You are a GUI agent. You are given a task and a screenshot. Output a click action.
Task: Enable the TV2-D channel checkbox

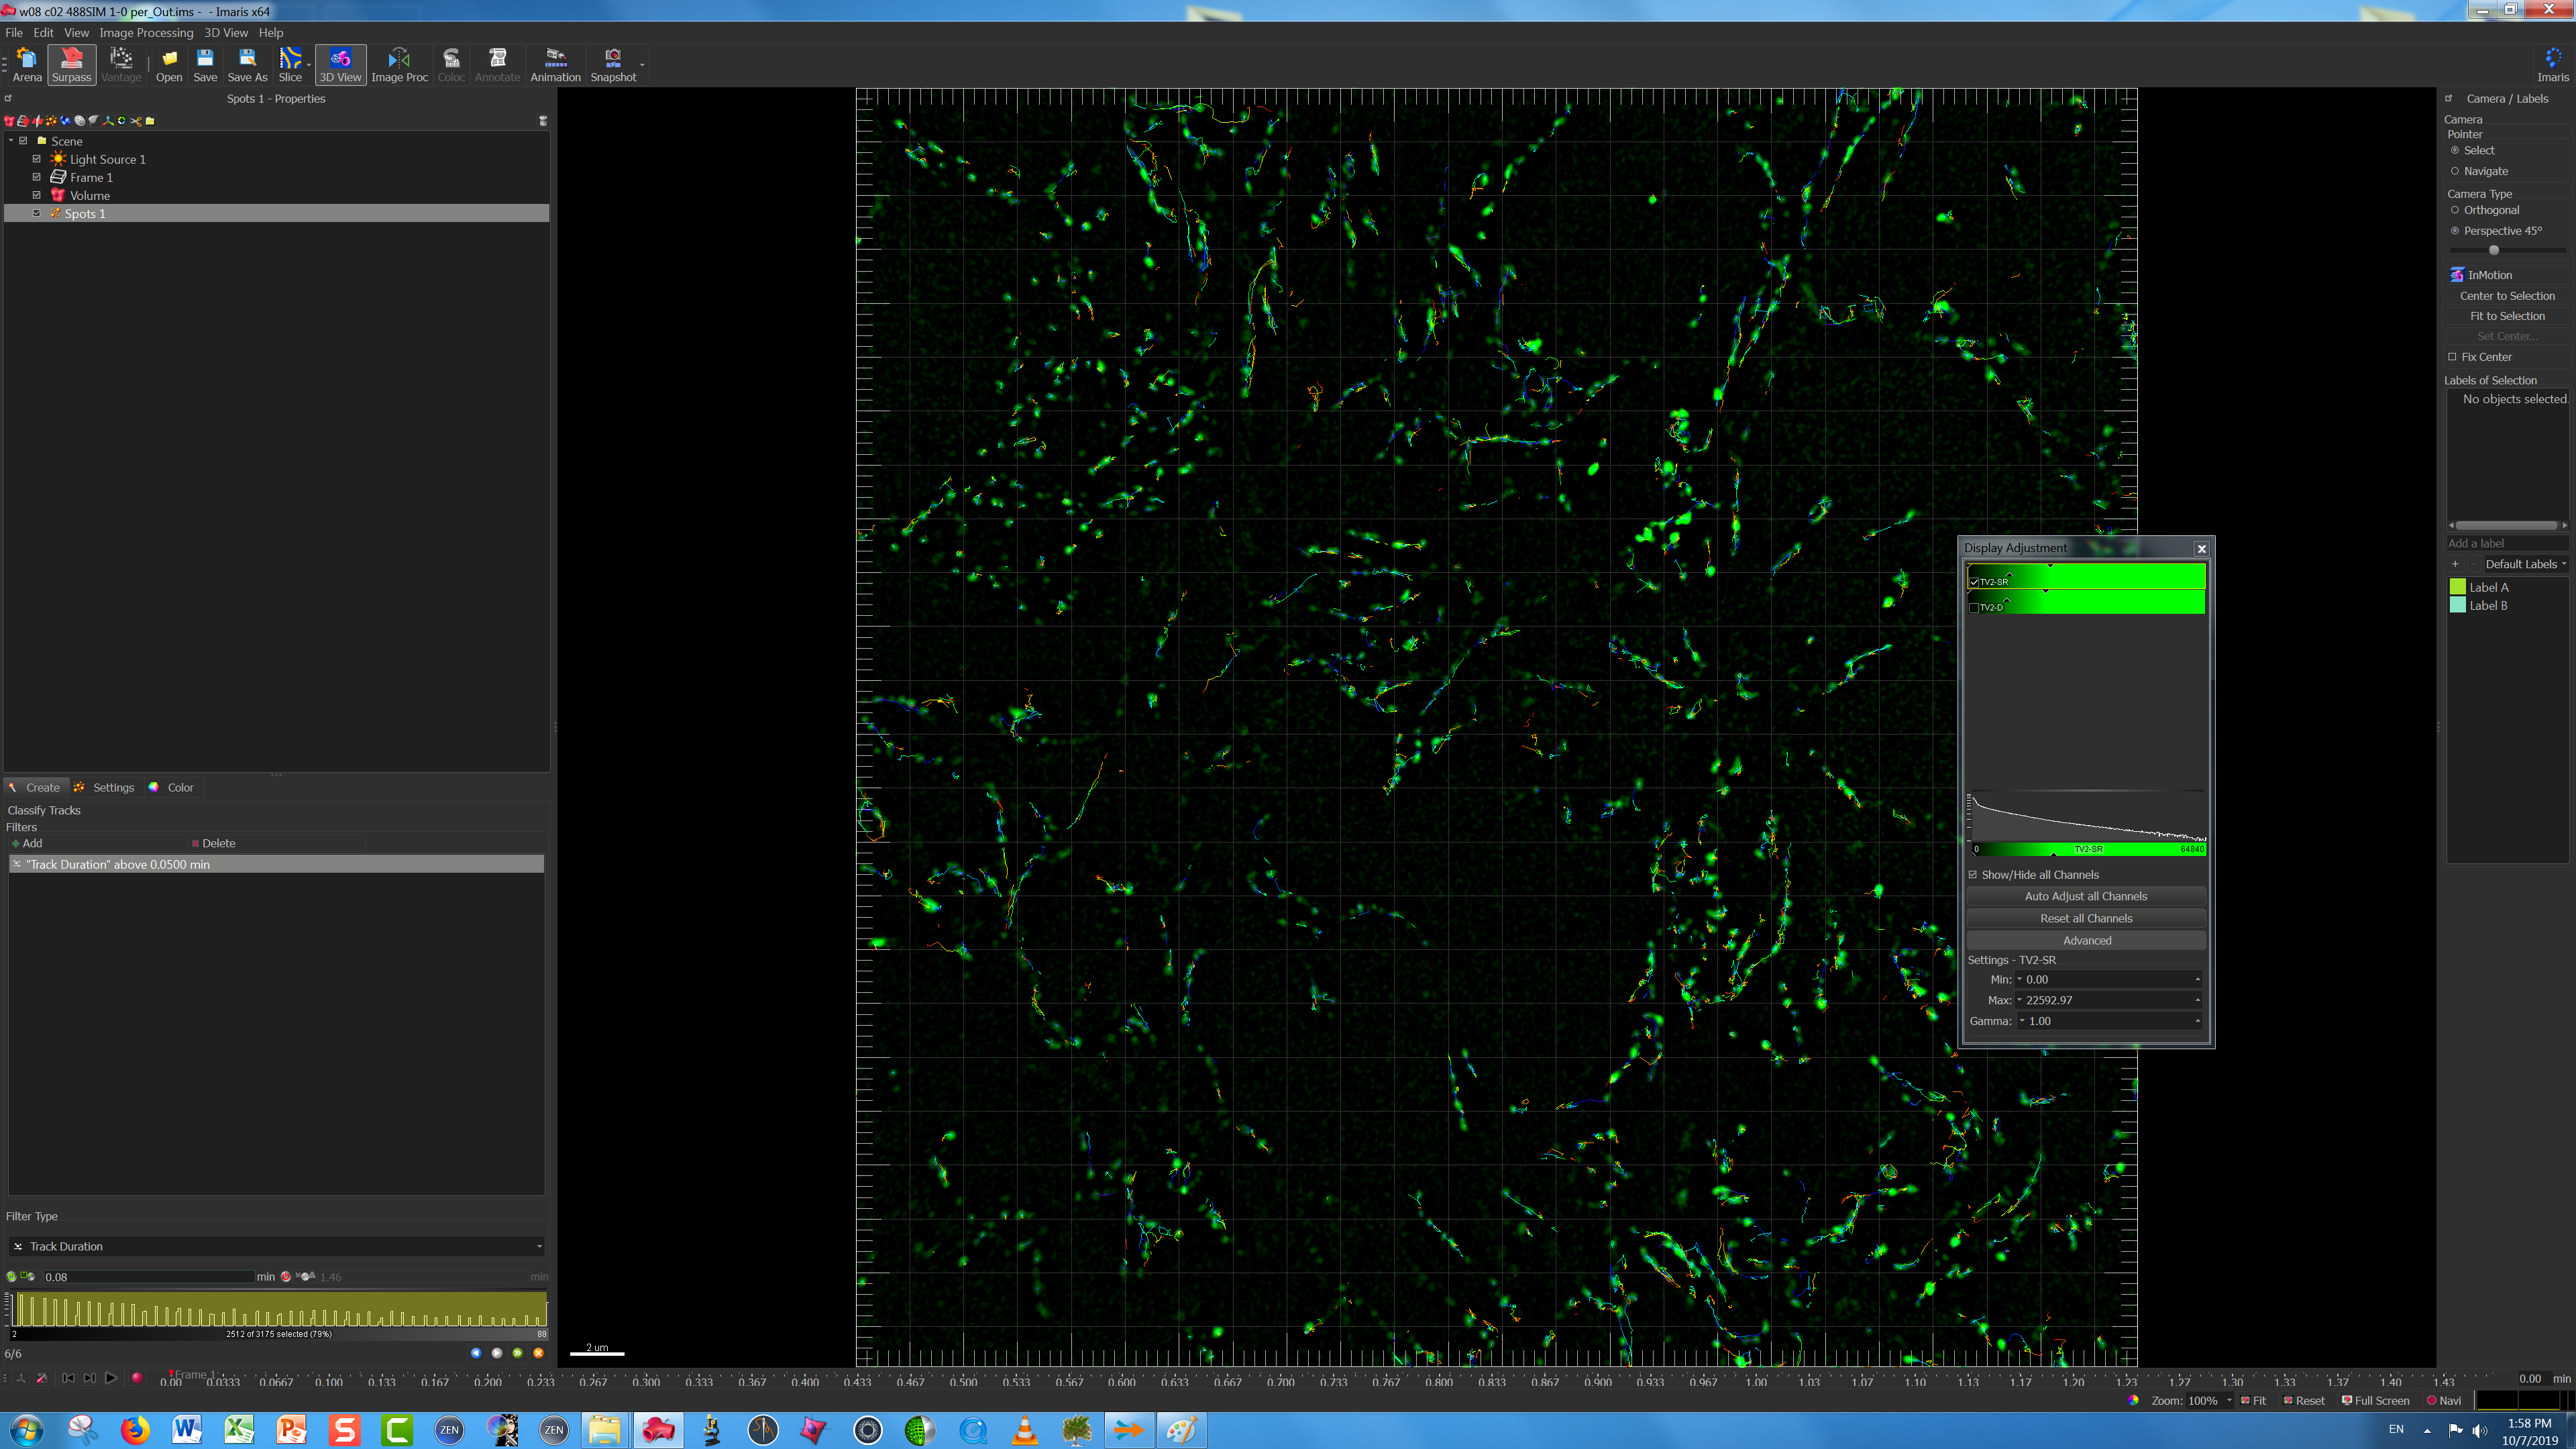coord(1974,607)
